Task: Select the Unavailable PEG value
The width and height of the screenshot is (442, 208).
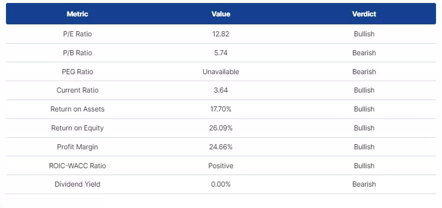Action: [221, 72]
